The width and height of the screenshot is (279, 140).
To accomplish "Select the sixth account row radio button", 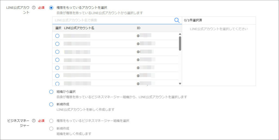I will tap(57, 76).
